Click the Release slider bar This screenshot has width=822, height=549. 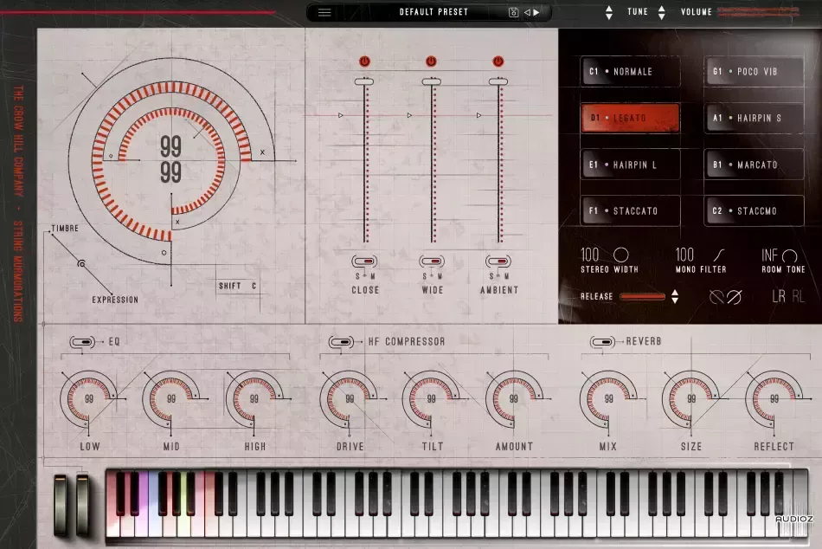(x=642, y=296)
